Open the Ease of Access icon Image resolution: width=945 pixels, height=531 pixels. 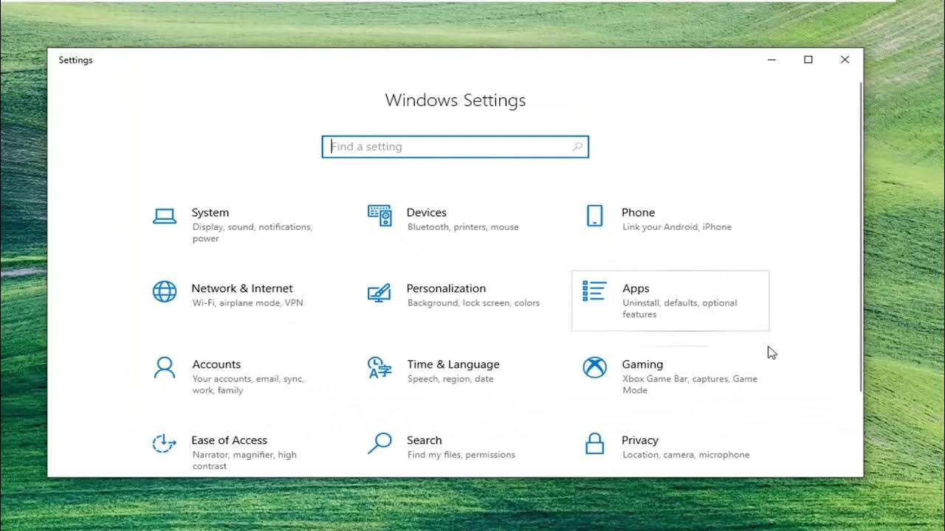click(164, 443)
